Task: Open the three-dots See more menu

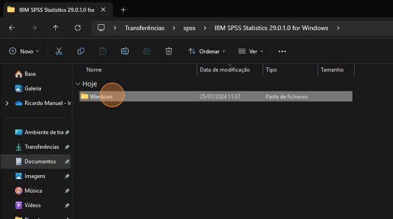Action: click(x=282, y=51)
